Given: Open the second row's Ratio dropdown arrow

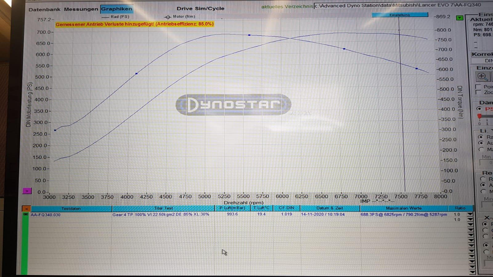Looking at the screenshot, I should [470, 219].
